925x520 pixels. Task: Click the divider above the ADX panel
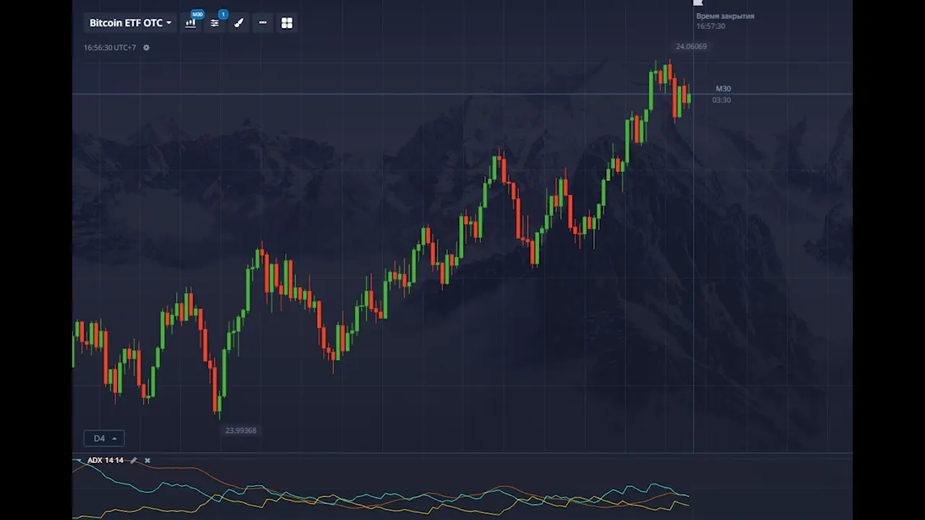click(x=462, y=454)
